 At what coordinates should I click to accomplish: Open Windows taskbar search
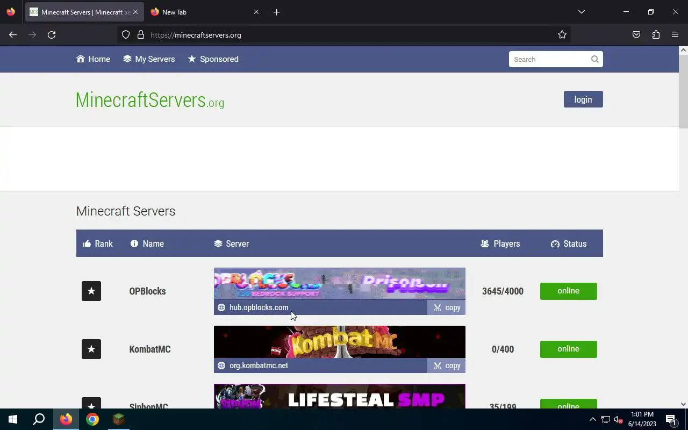pos(39,419)
